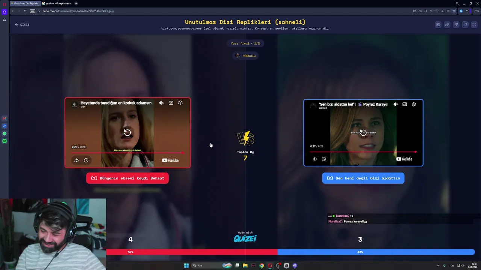Click the random dice icon

[447, 25]
